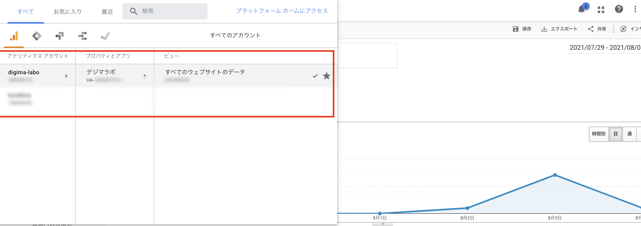Click the 検索 search field
Image resolution: width=641 pixels, height=226 pixels.
pos(165,11)
